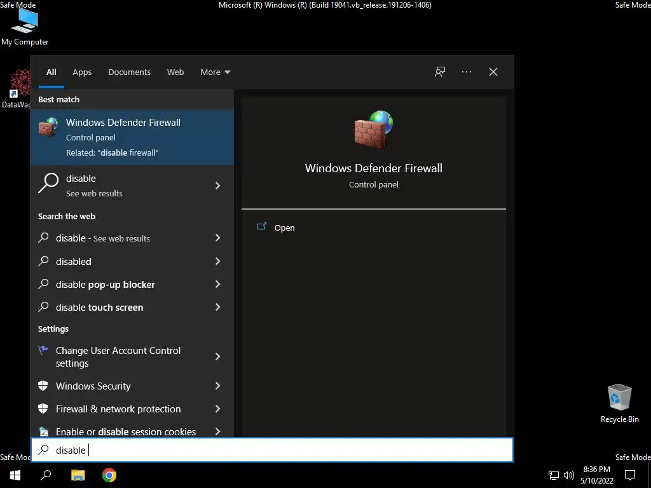Open Windows Defender Firewall best match result

coord(132,137)
